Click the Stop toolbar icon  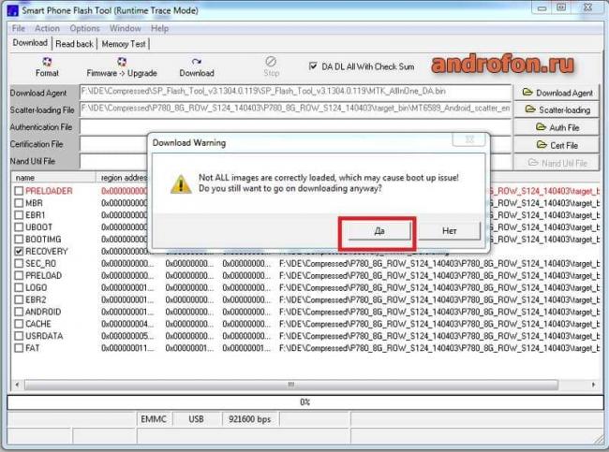pyautogui.click(x=271, y=62)
